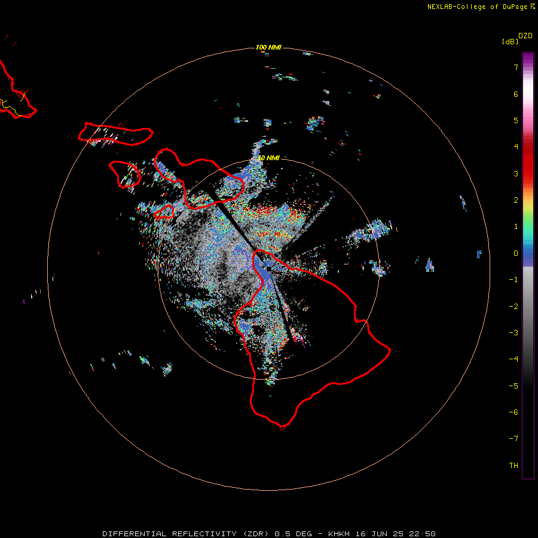Click the 6 dB label on color scale
The image size is (538, 538).
[516, 94]
